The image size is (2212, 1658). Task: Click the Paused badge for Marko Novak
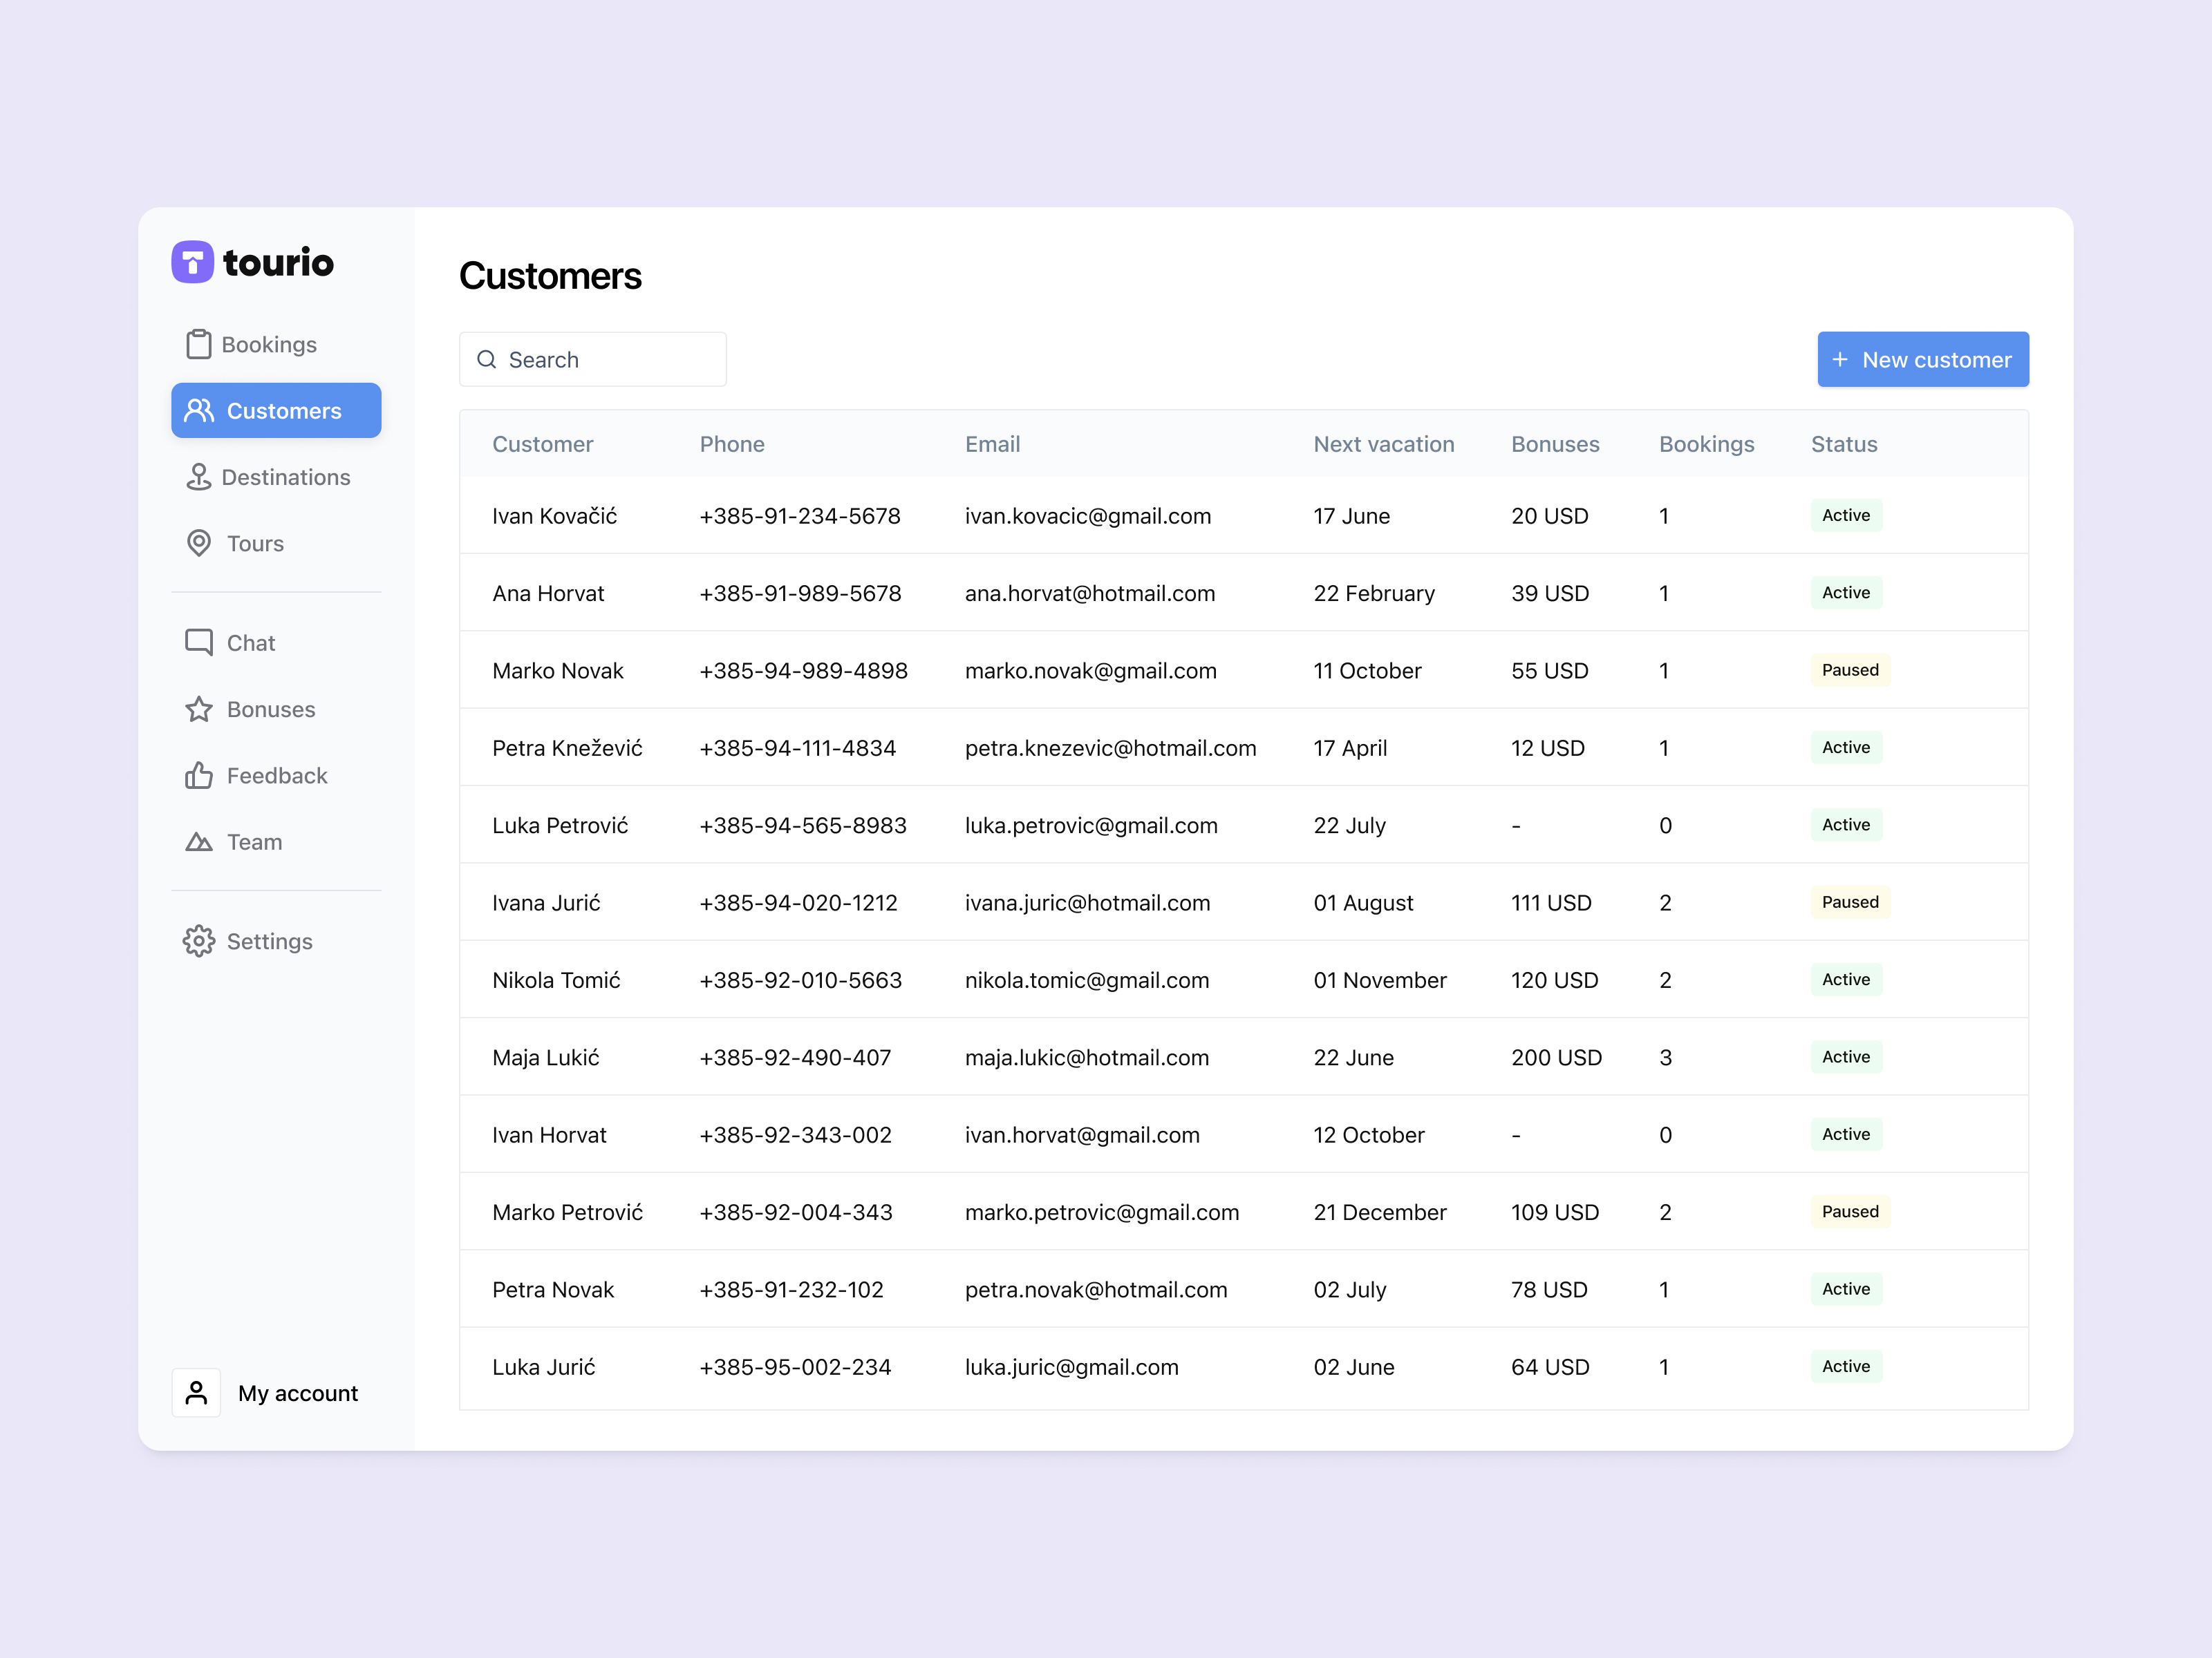(x=1849, y=669)
